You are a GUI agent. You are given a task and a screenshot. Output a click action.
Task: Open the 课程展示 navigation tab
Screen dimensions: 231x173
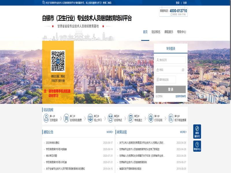click(169, 32)
